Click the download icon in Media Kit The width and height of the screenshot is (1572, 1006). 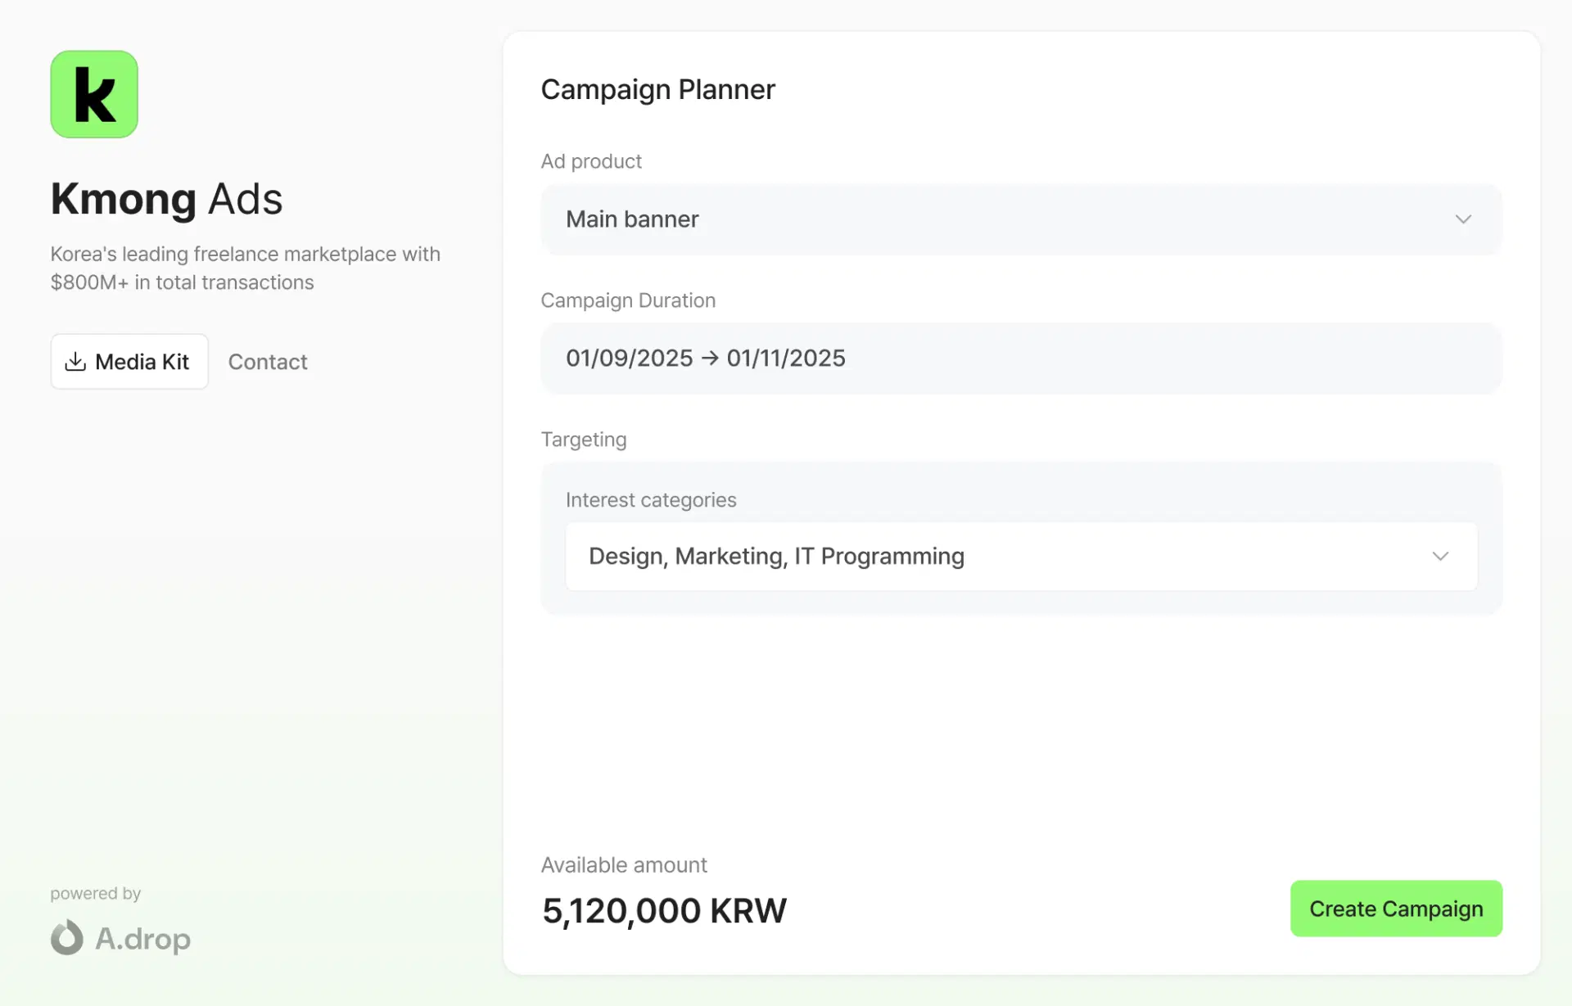[75, 361]
